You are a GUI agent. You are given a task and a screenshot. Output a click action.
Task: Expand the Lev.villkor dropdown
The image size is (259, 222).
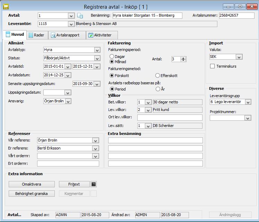tap(148, 110)
